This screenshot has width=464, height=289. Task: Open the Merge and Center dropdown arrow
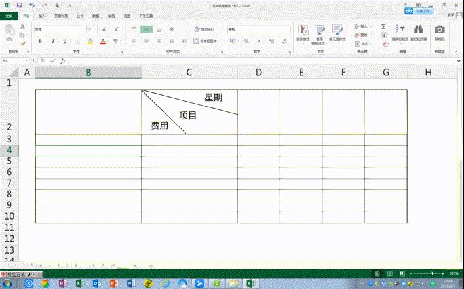click(x=221, y=41)
